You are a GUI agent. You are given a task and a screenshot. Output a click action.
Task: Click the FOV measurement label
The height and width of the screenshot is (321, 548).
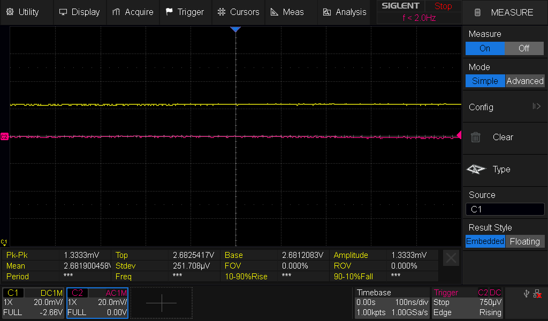233,266
